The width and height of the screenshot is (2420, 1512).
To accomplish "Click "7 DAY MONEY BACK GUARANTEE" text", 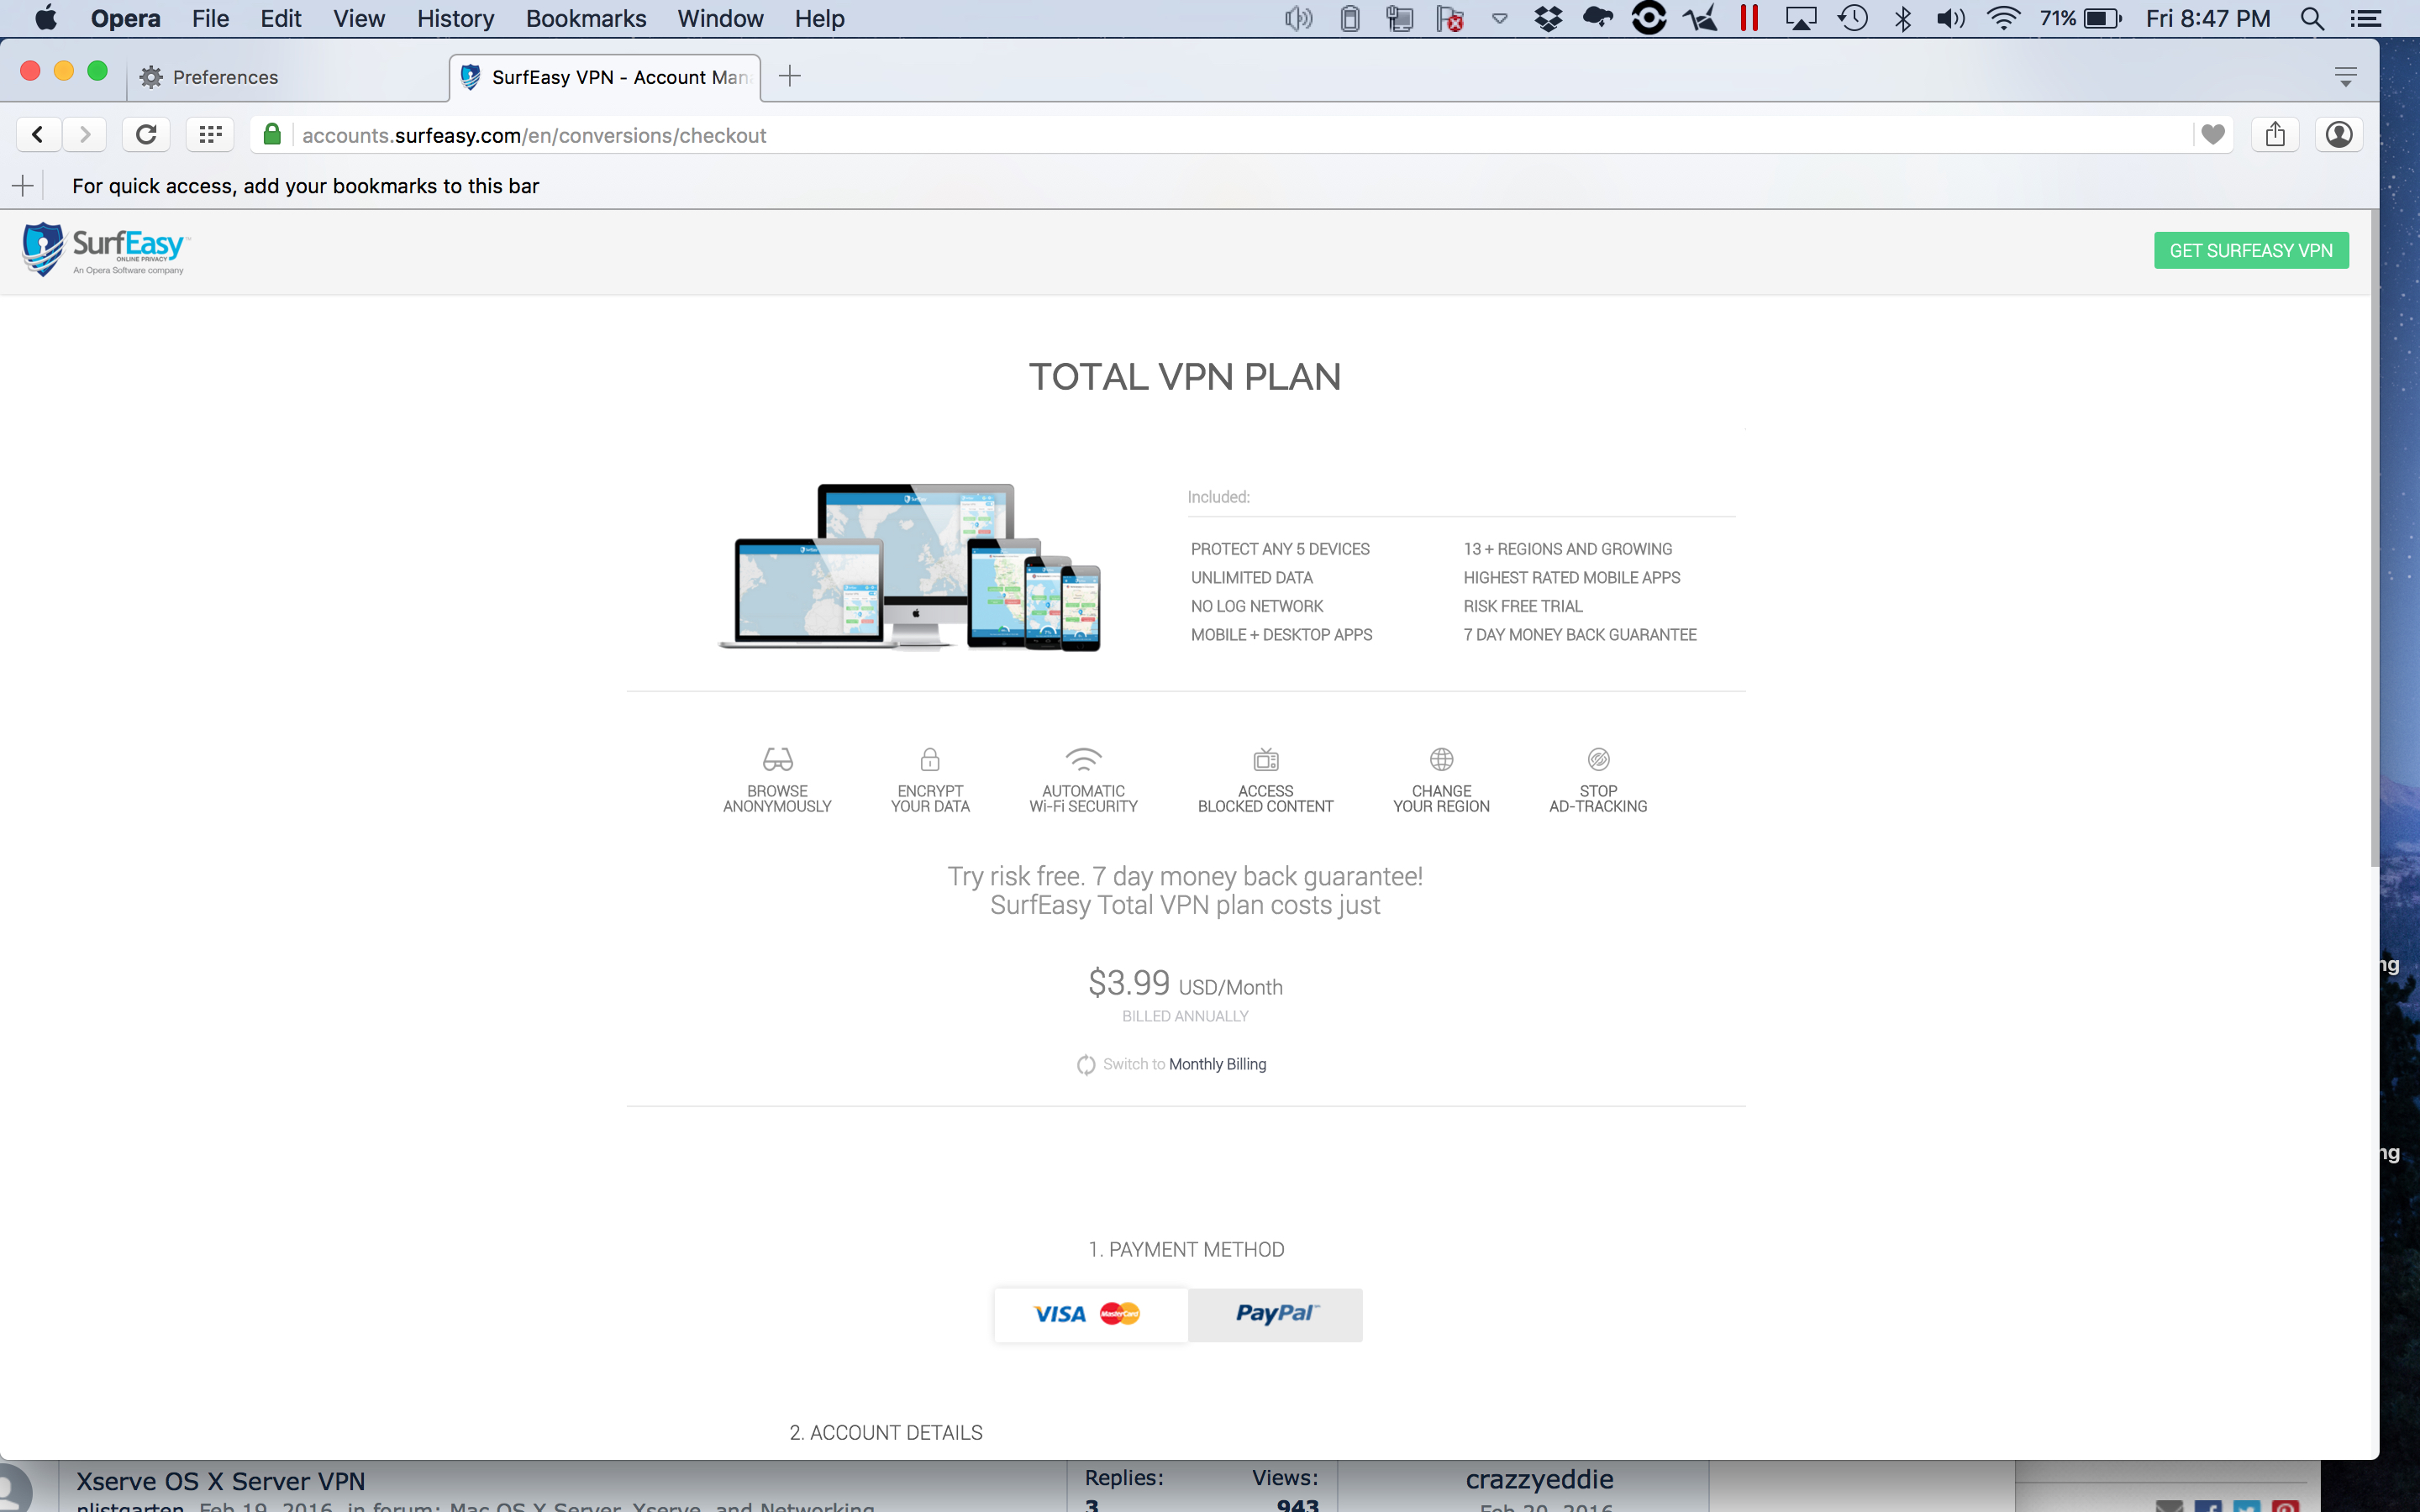I will point(1580,635).
